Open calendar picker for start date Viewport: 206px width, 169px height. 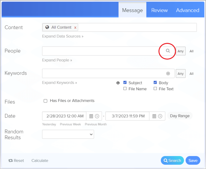pyautogui.click(x=91, y=116)
